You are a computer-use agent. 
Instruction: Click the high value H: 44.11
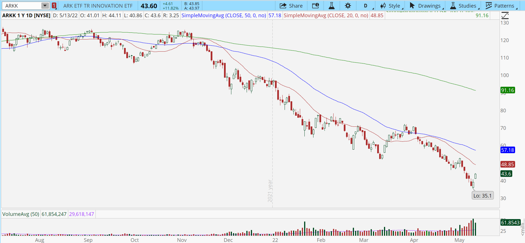point(112,16)
